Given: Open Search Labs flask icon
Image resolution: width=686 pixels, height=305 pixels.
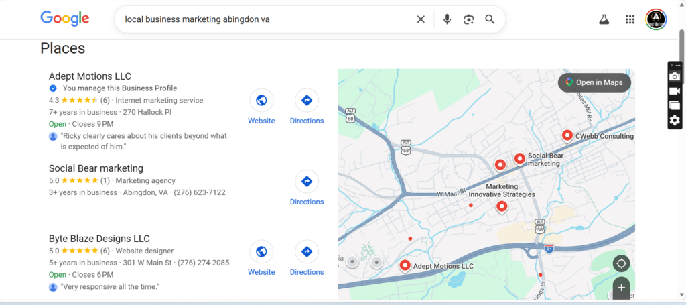Looking at the screenshot, I should click(604, 19).
